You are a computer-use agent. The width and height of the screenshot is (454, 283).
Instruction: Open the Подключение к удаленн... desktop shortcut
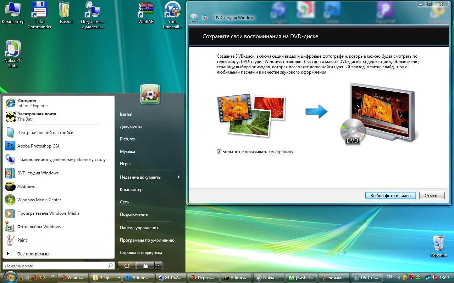coord(93,15)
